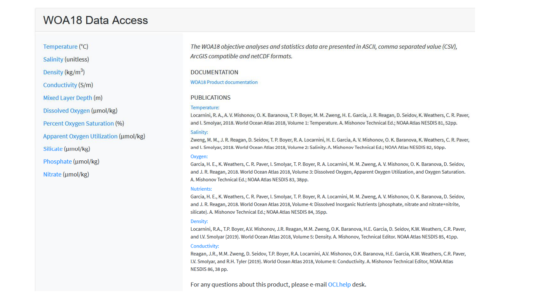Image resolution: width=533 pixels, height=302 pixels.
Task: Open the Temperature: publication heading link
Action: [x=205, y=108]
